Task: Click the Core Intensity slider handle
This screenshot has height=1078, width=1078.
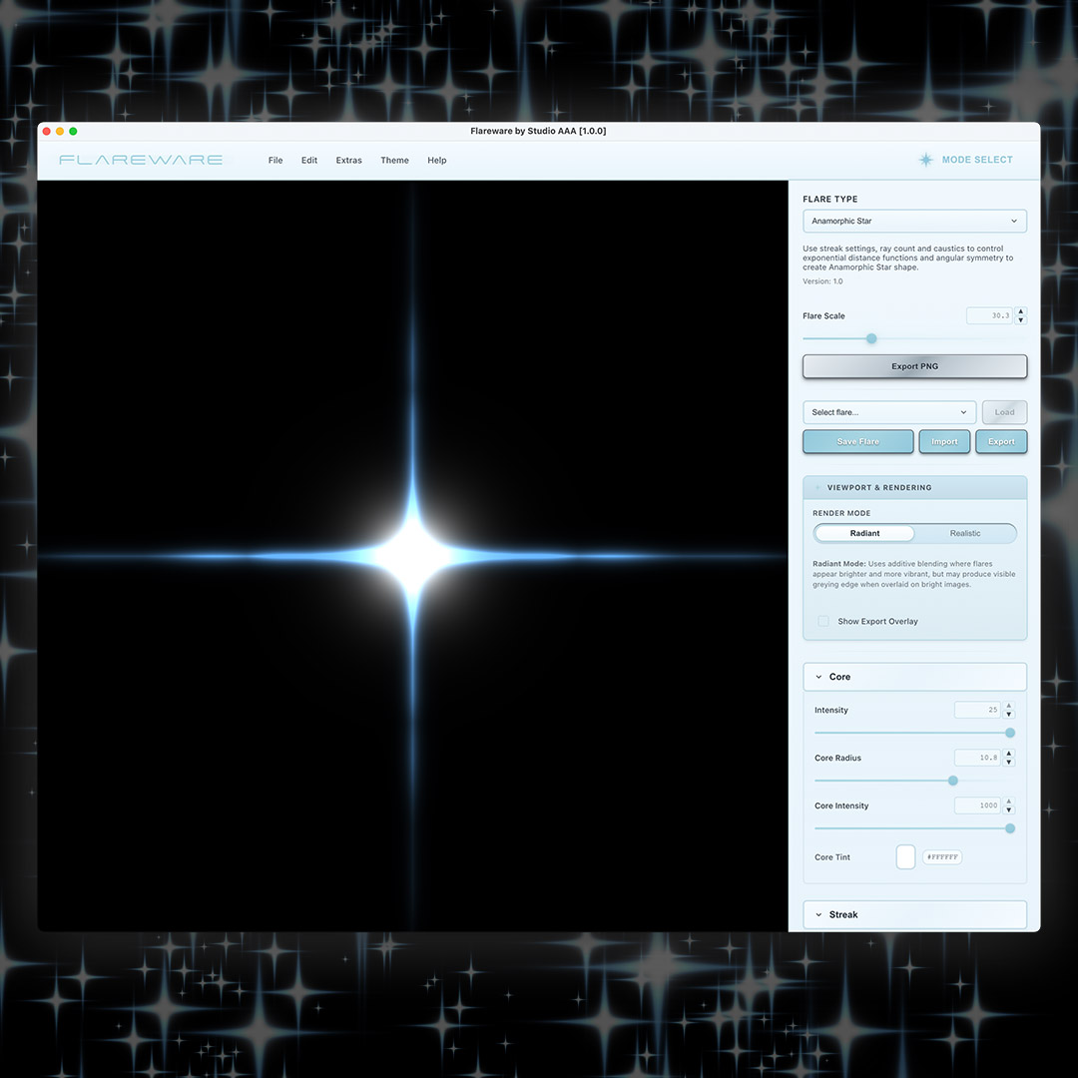Action: coord(1010,828)
